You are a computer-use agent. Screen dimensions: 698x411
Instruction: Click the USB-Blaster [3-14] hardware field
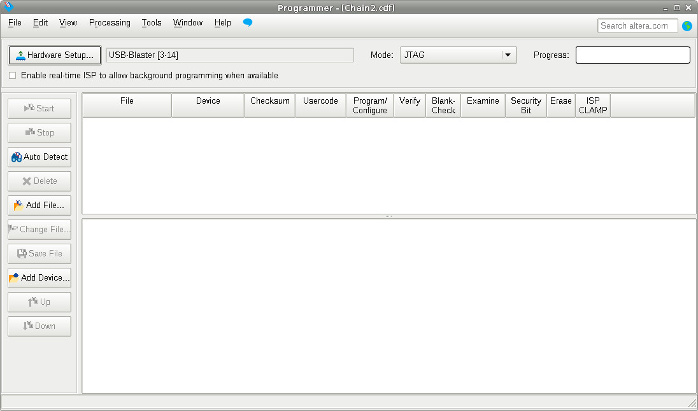coord(230,55)
